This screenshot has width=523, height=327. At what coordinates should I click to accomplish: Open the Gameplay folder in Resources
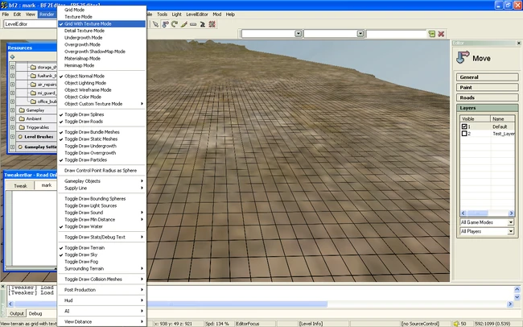point(35,110)
